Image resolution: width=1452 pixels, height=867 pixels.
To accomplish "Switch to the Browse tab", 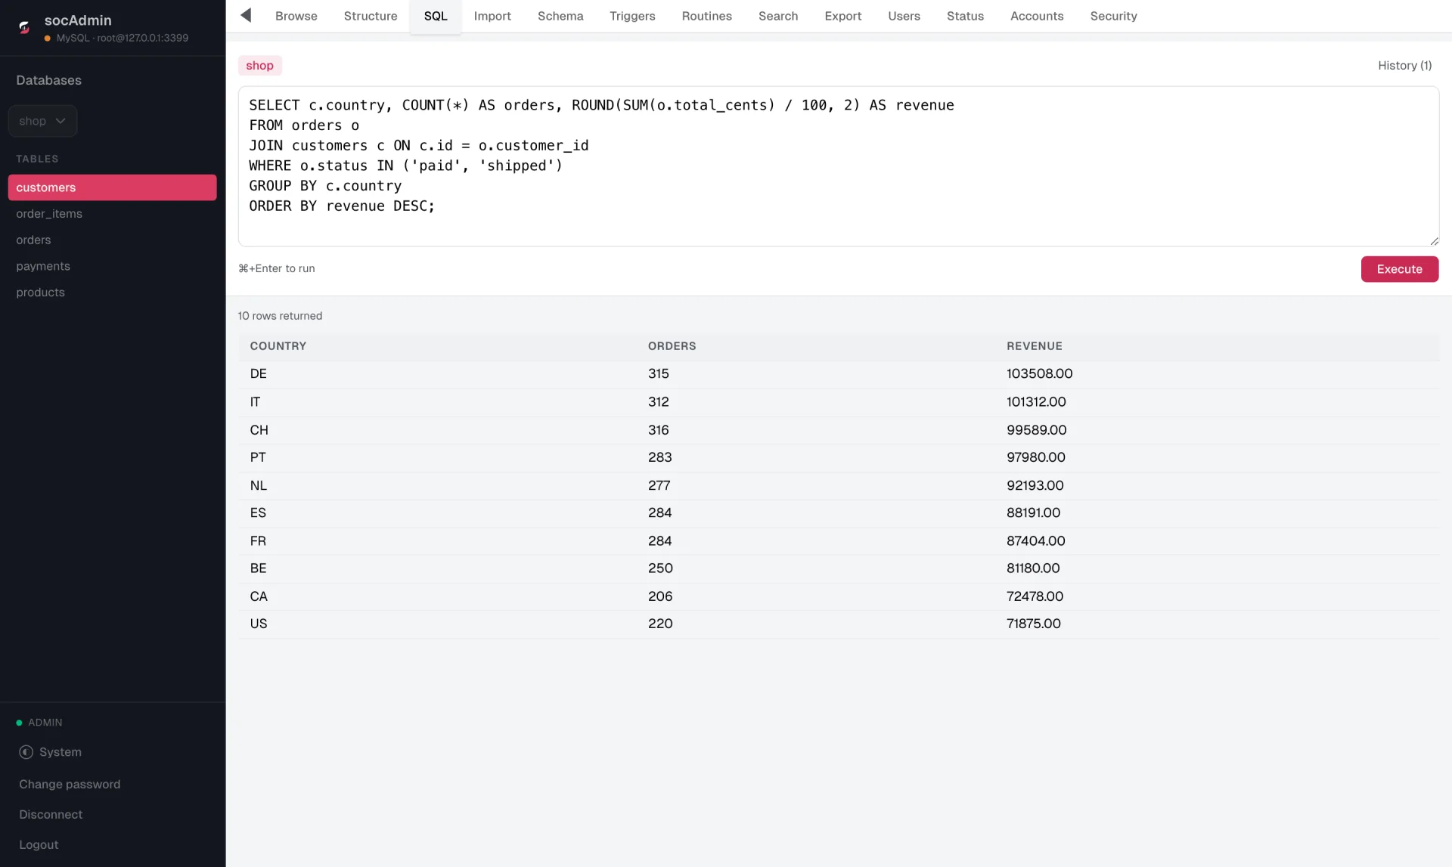I will [296, 16].
